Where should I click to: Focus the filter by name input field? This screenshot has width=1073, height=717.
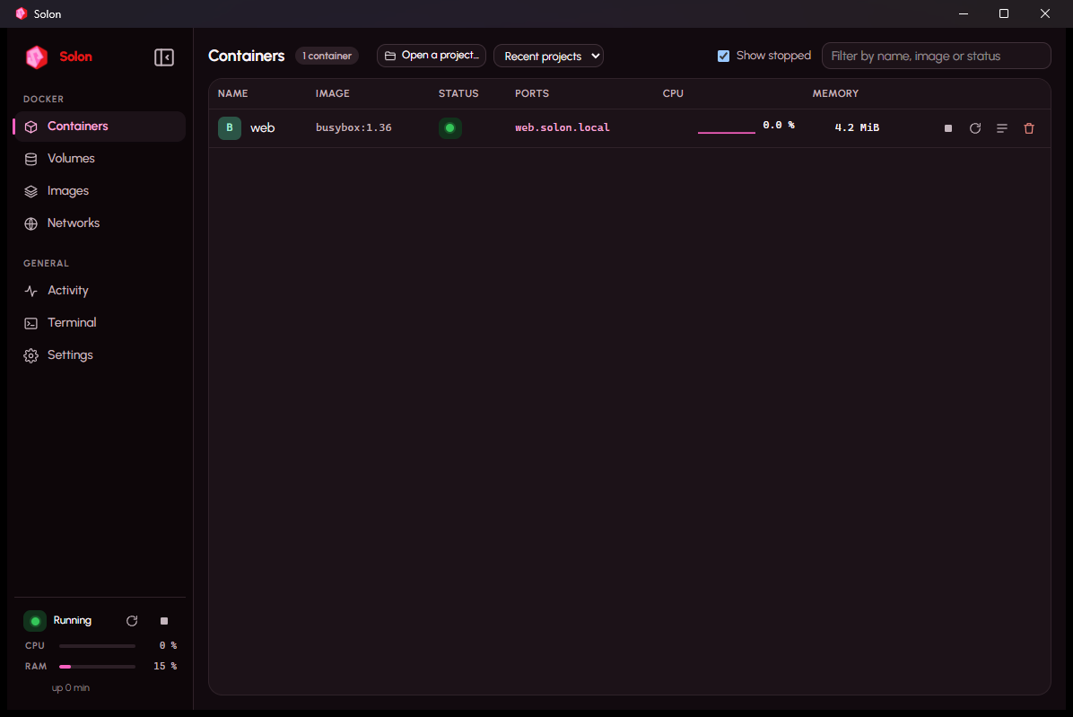click(x=936, y=57)
